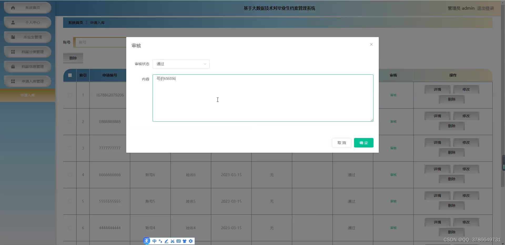Toggle the 中 Chinese/English input mode icon
This screenshot has height=245, width=505.
[154, 241]
